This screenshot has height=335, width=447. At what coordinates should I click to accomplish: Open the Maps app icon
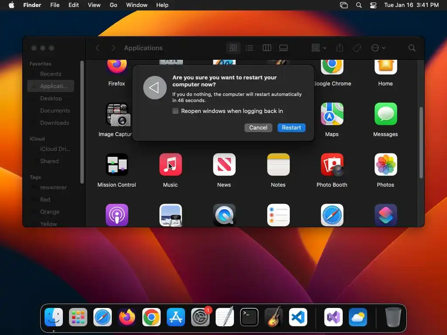[332, 114]
